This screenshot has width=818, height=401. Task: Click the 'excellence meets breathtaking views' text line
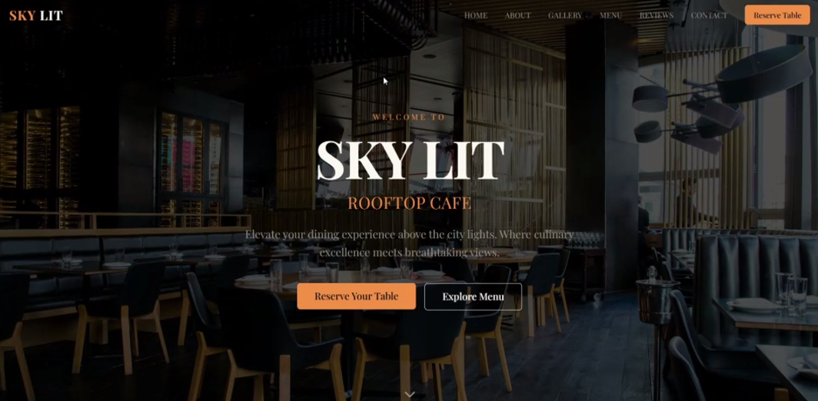pos(410,253)
